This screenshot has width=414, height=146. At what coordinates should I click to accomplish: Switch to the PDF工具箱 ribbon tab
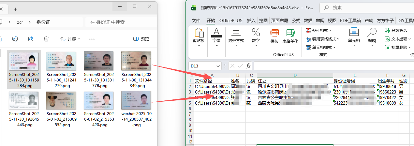click(350, 21)
